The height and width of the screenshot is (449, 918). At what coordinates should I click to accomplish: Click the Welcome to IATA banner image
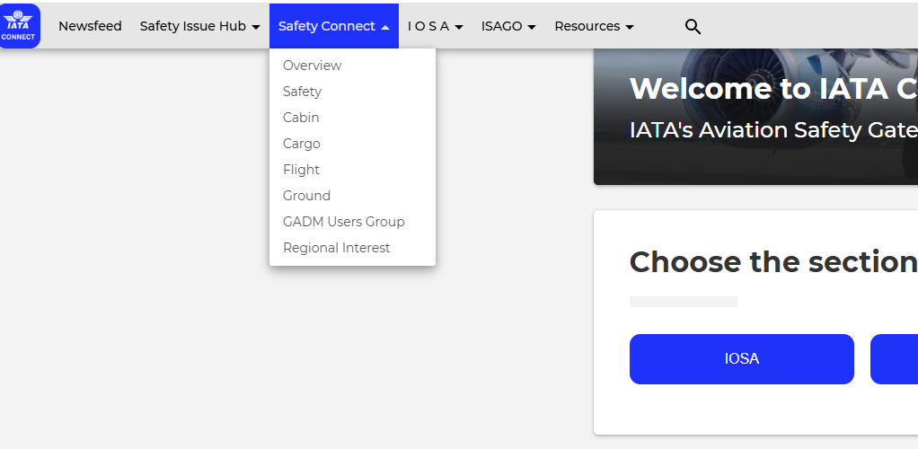pos(755,117)
